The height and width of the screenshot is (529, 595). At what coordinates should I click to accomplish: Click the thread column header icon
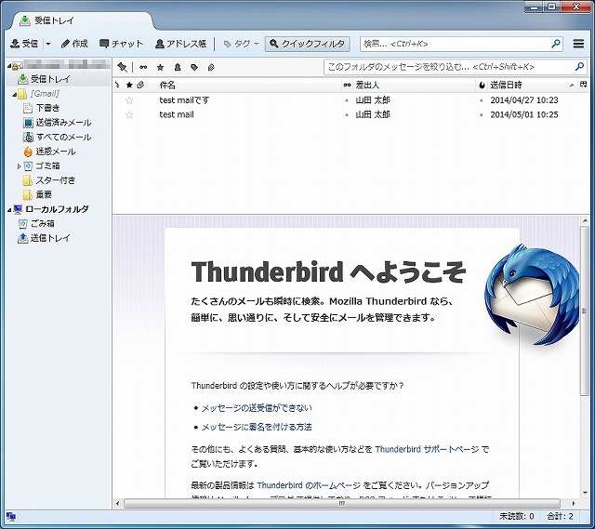pyautogui.click(x=118, y=85)
